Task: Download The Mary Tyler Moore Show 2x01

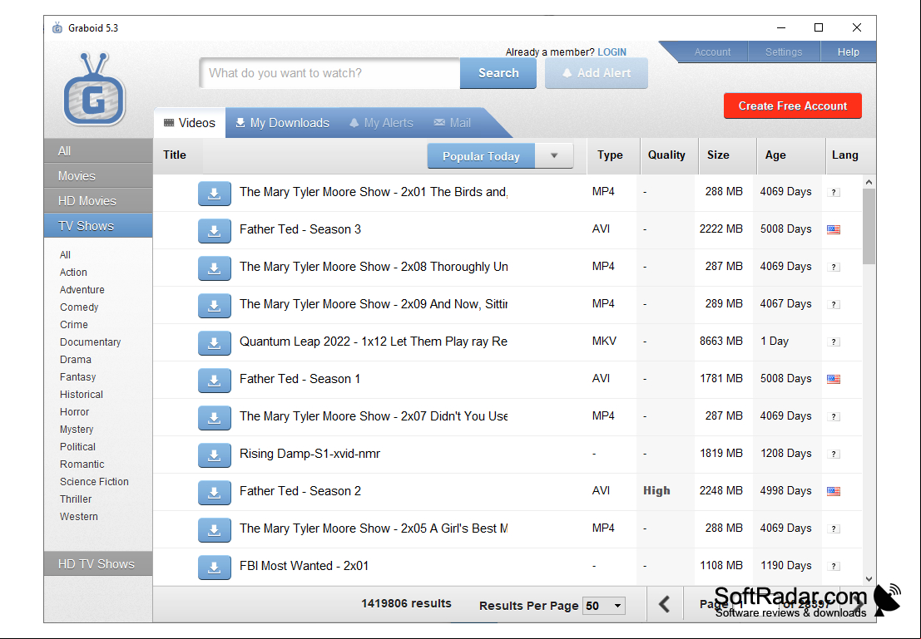Action: (215, 194)
